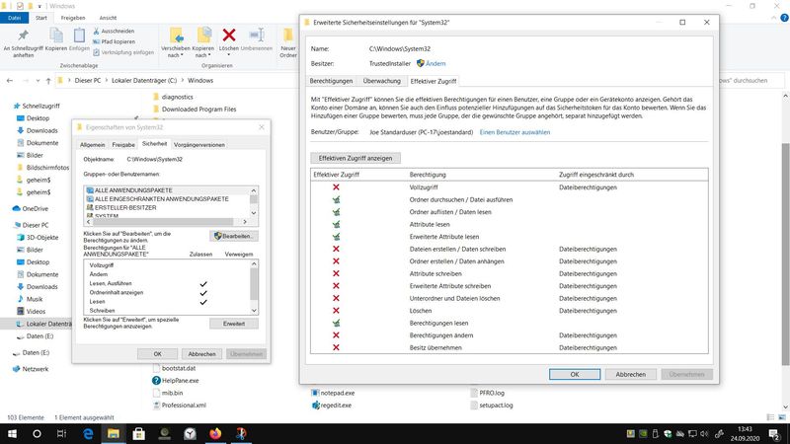This screenshot has height=444, width=790.
Task: Open Downloads under Schnellzugriff
Action: (41, 131)
